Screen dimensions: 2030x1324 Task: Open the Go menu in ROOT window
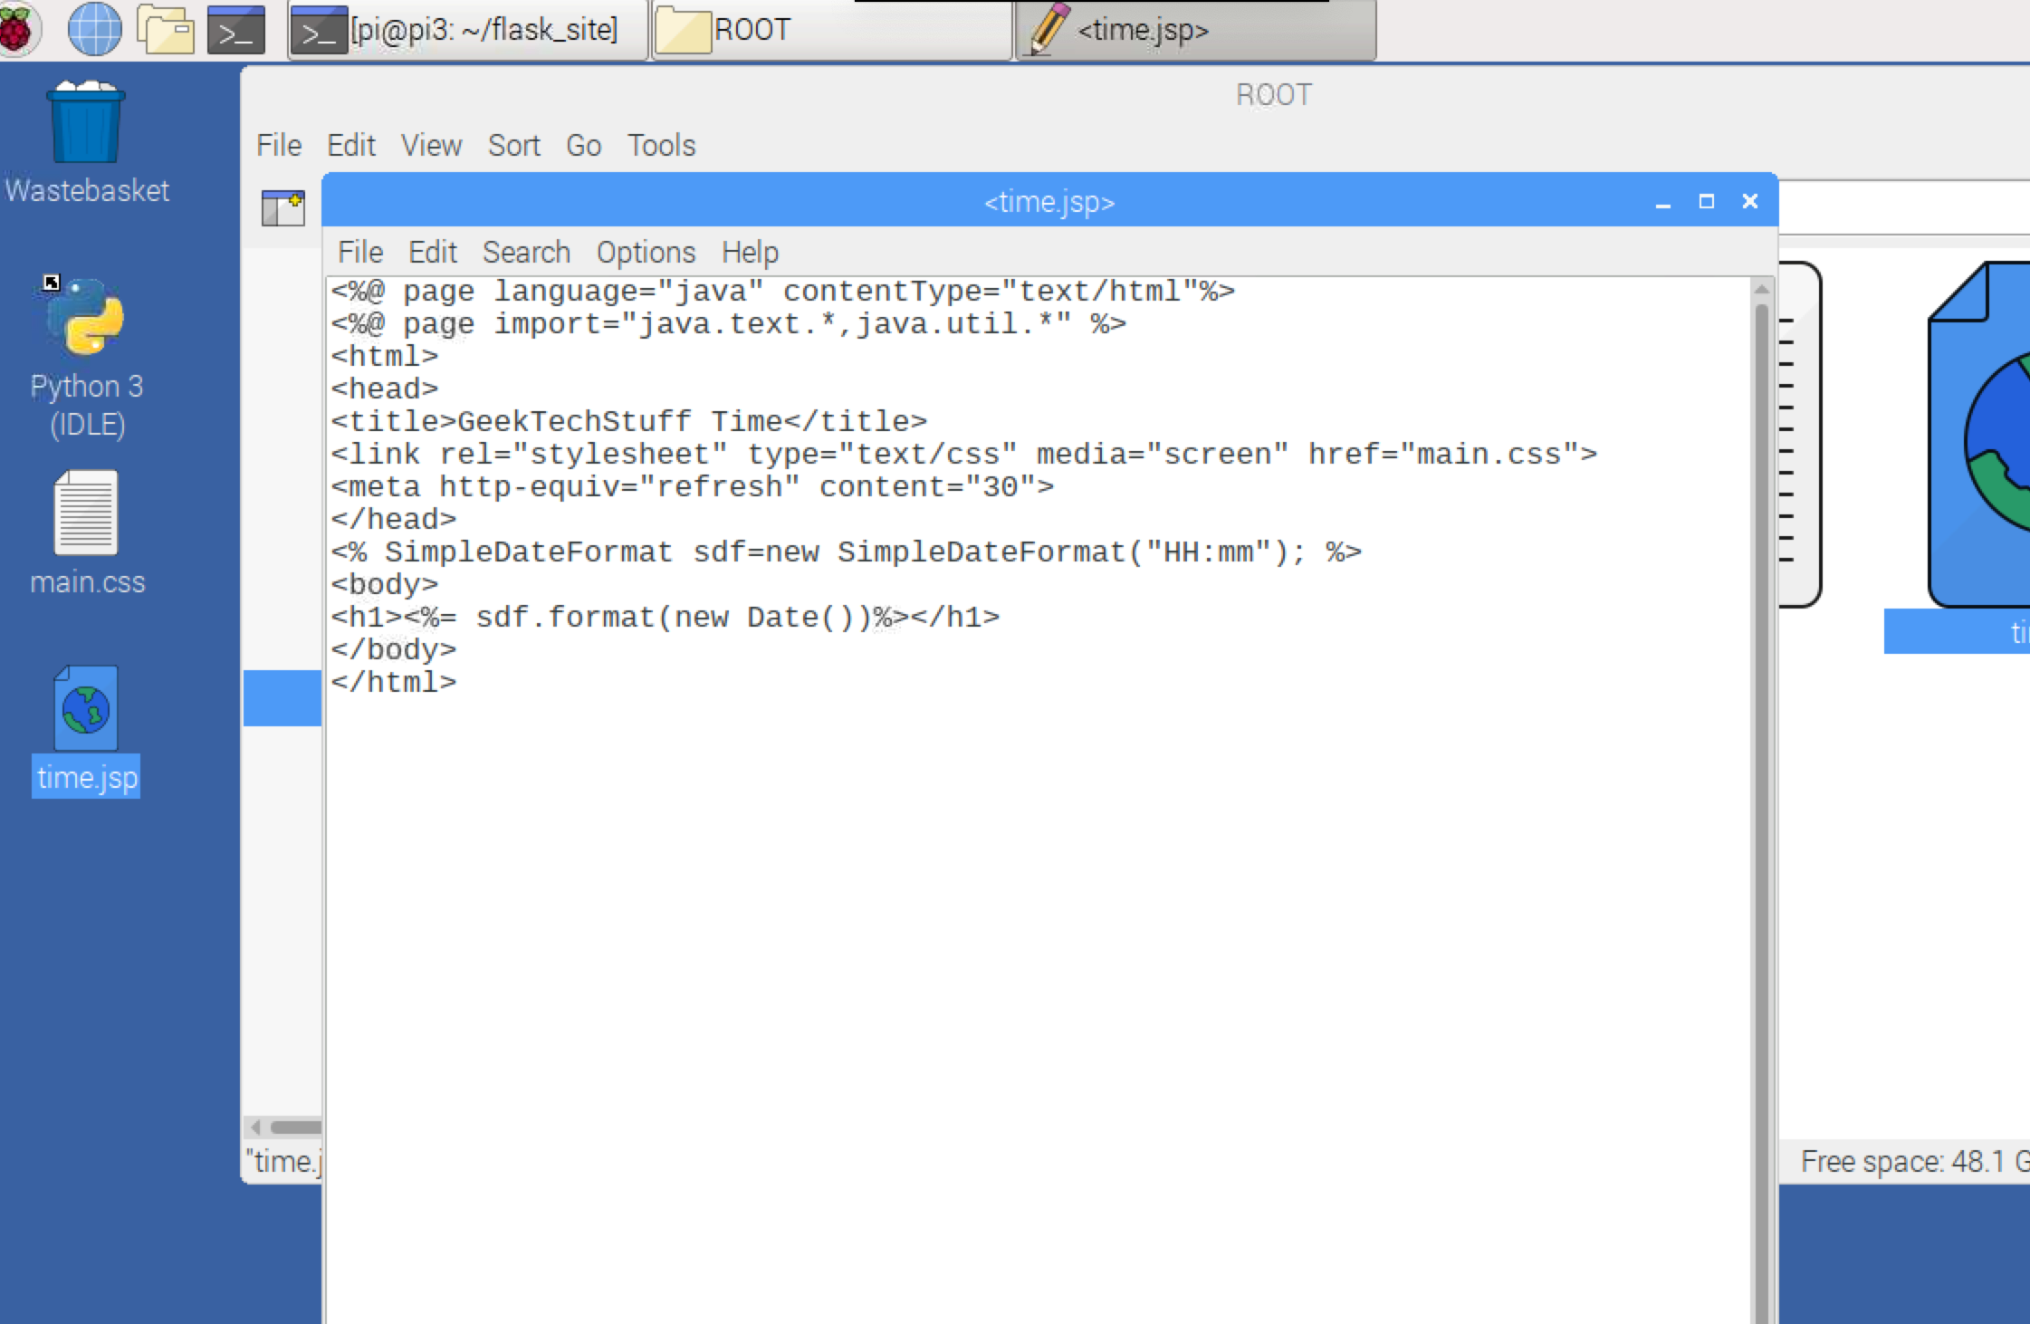(583, 145)
